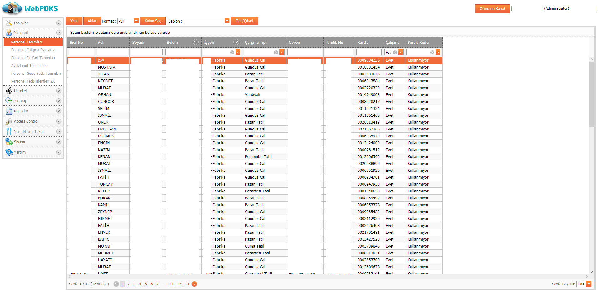Open the Sayfa Boyutu page size dropdown
The image size is (599, 291).
tap(589, 284)
